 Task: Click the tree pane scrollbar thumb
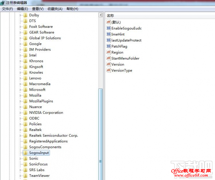[101, 134]
